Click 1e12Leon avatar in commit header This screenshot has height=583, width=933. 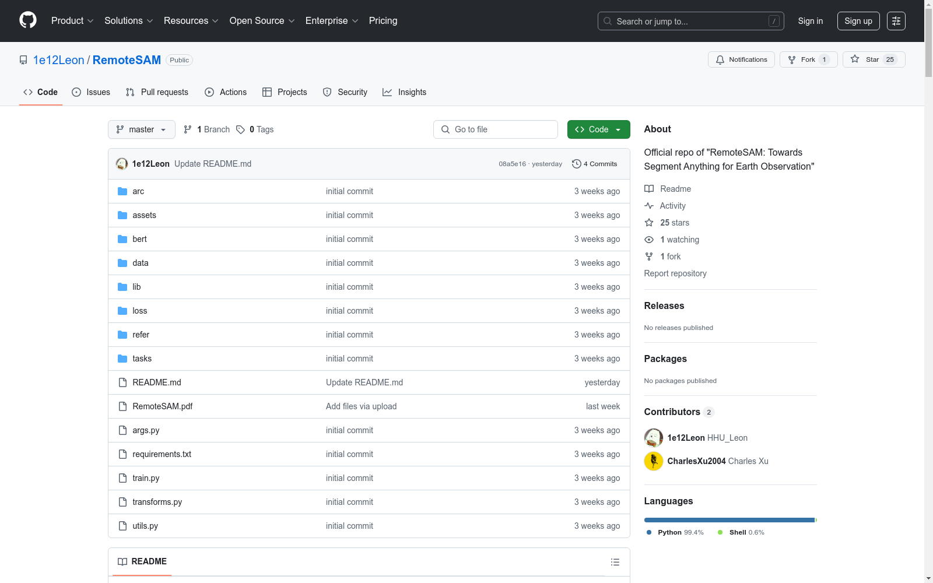[122, 164]
